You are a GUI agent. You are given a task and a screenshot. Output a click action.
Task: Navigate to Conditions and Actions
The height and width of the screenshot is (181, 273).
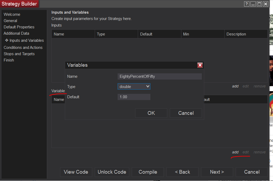[23, 48]
